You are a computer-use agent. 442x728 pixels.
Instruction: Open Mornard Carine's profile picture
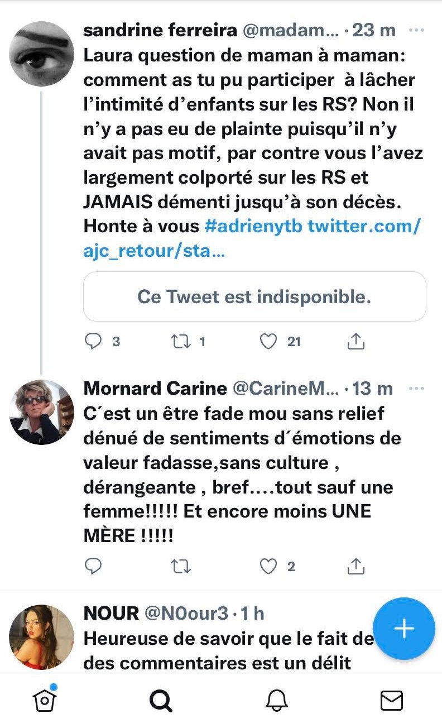click(42, 412)
